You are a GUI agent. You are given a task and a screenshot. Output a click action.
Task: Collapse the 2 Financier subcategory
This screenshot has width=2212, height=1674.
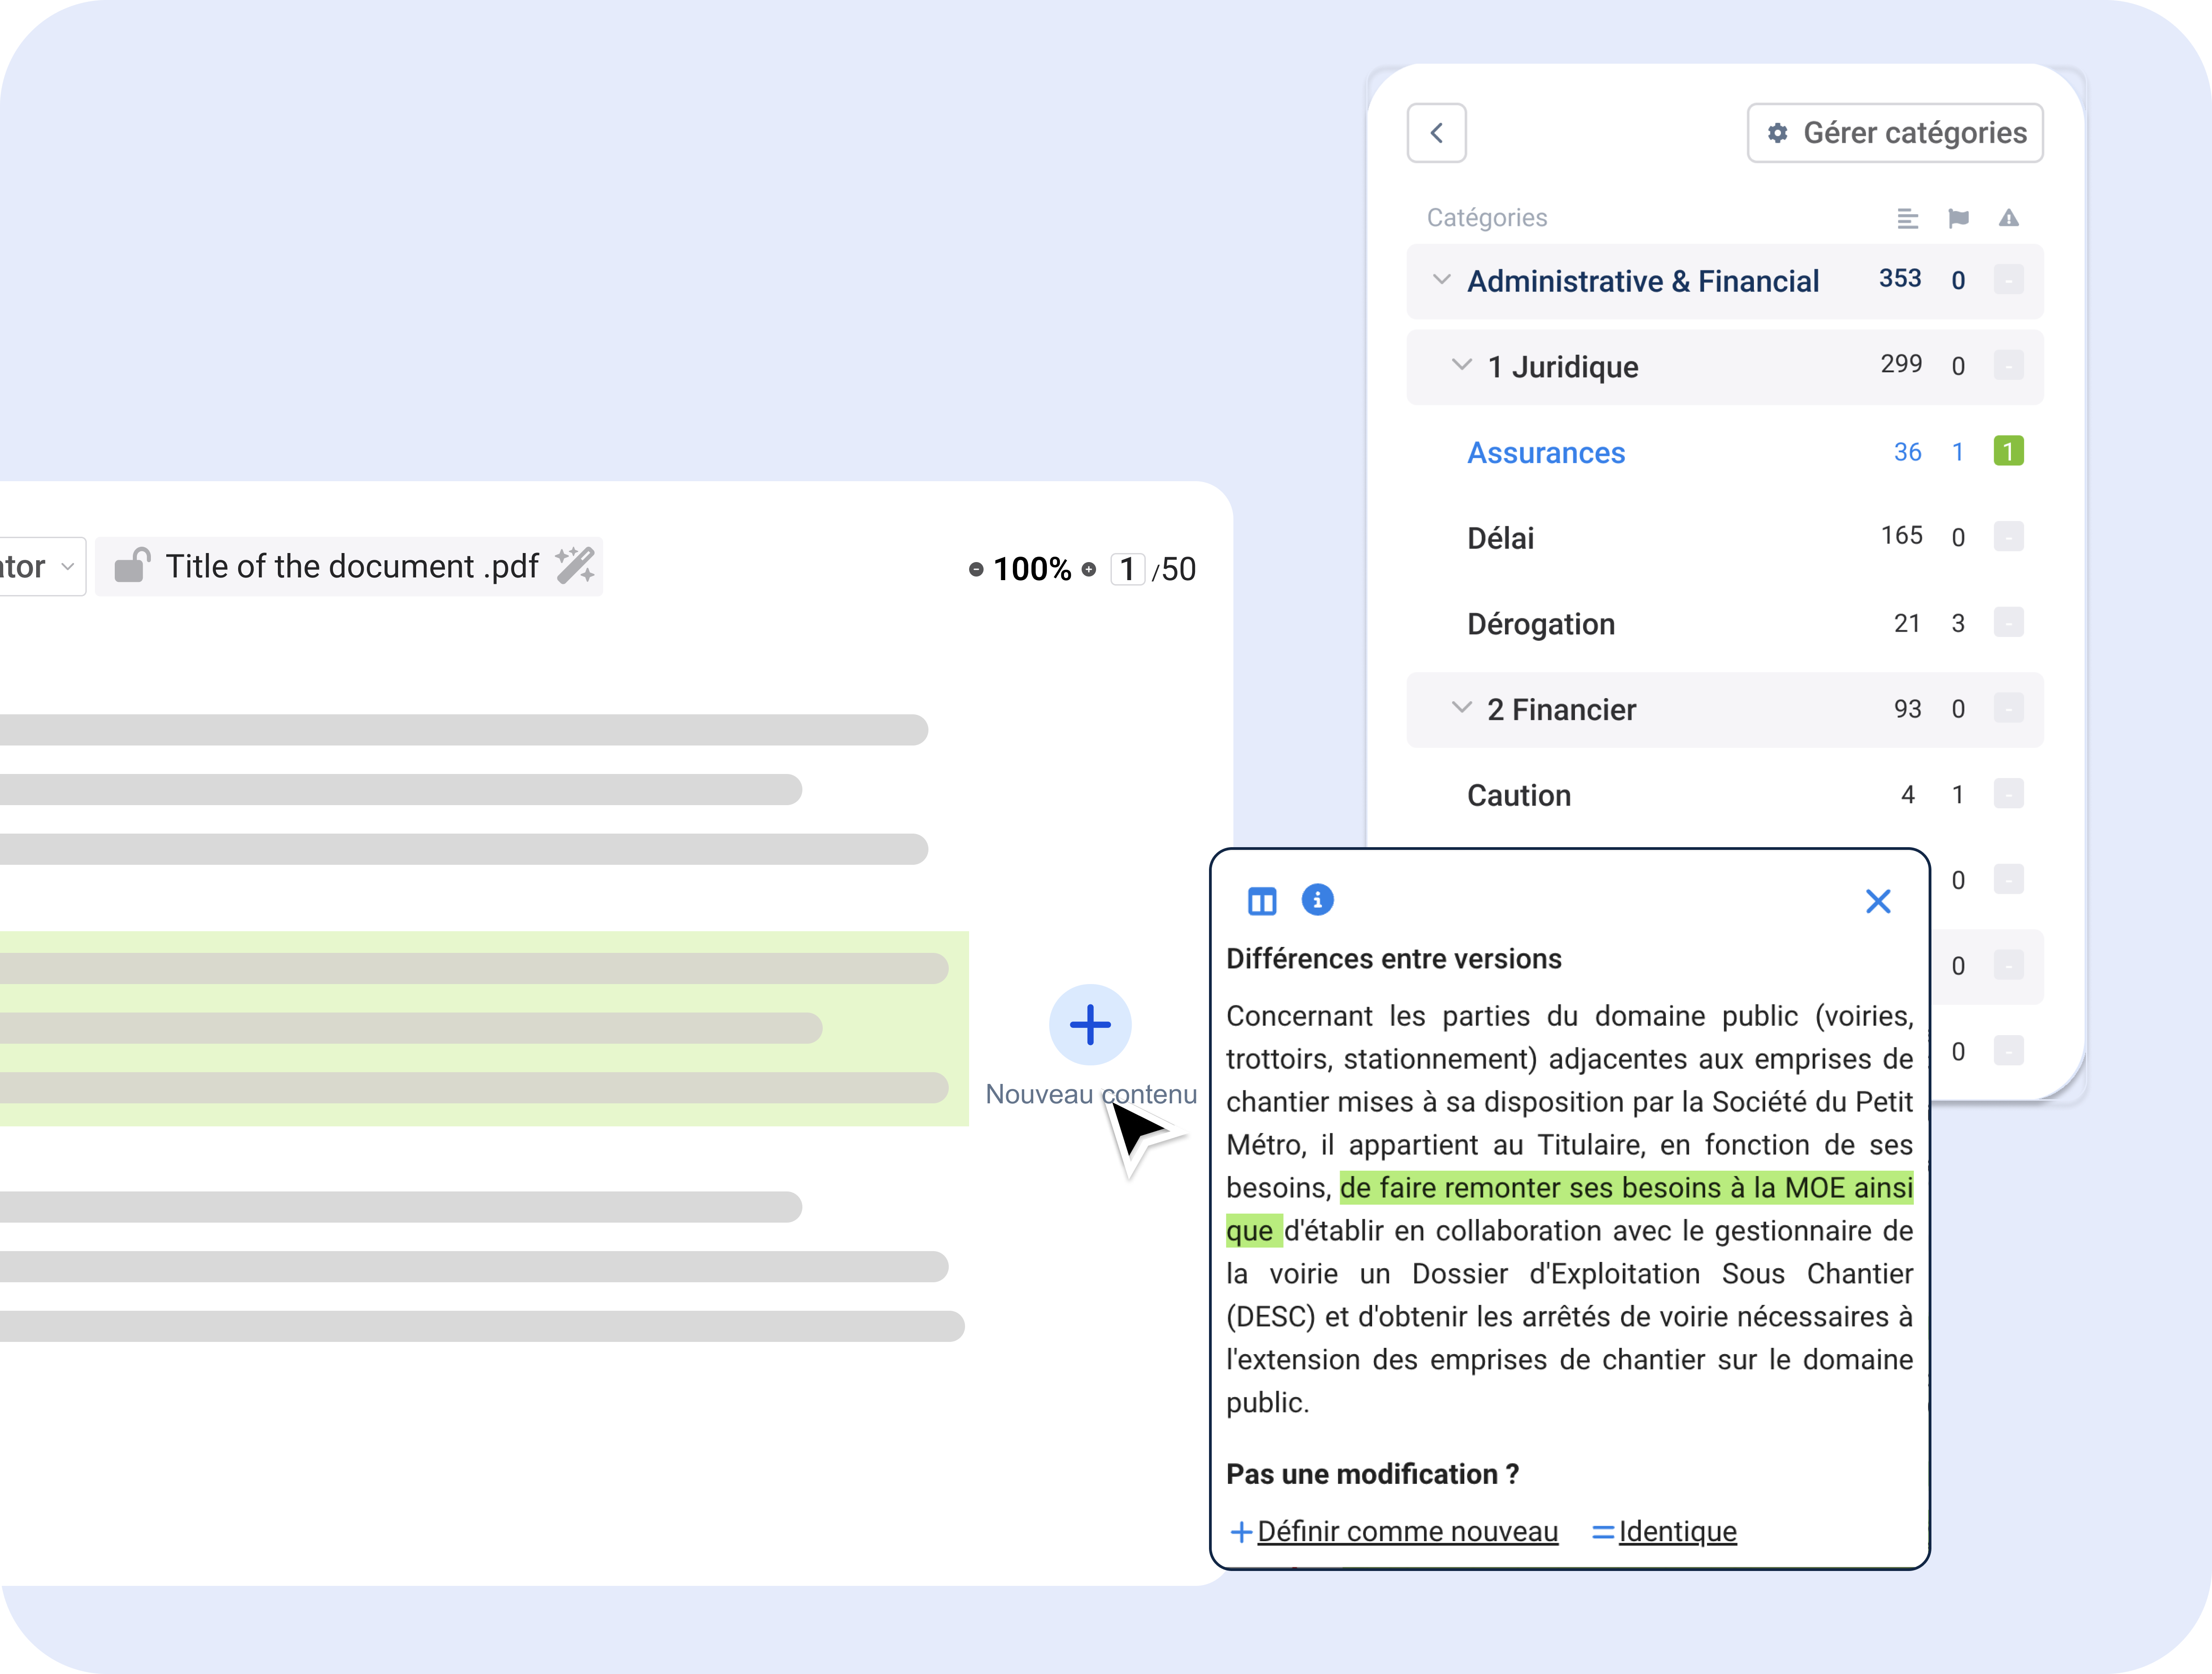coord(1461,709)
